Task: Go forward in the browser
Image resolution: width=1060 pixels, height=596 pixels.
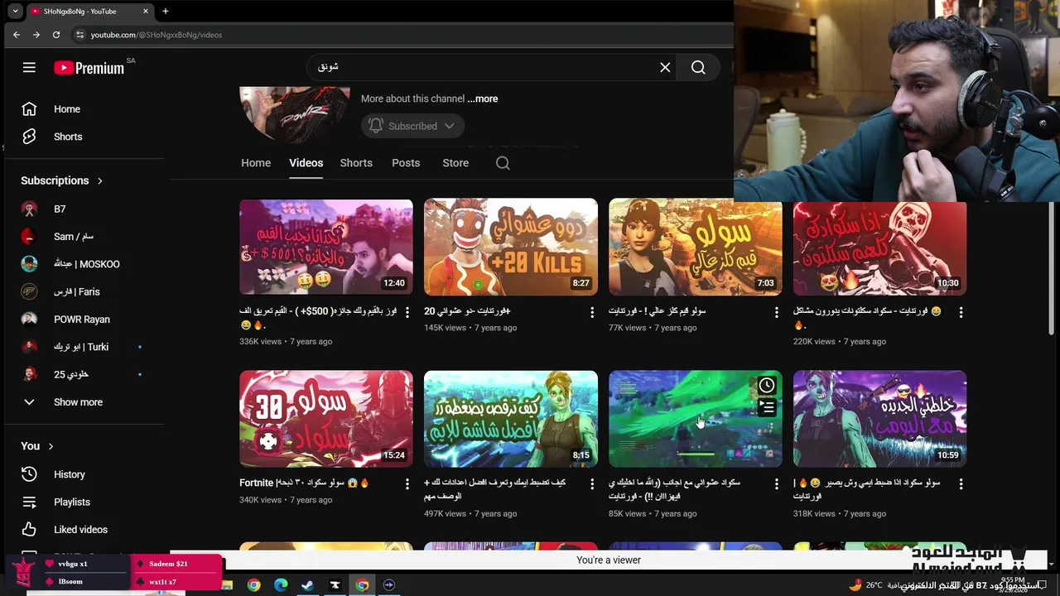Action: point(36,35)
